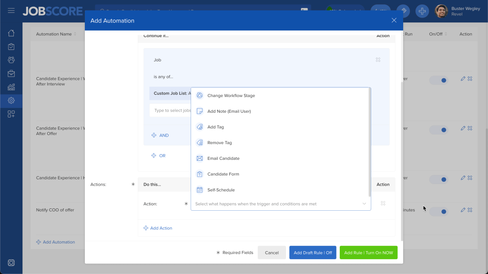Expand the AND condition option
488x274 pixels.
[x=160, y=136]
